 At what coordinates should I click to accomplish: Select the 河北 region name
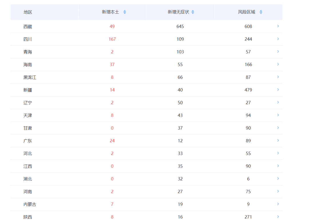(28, 154)
